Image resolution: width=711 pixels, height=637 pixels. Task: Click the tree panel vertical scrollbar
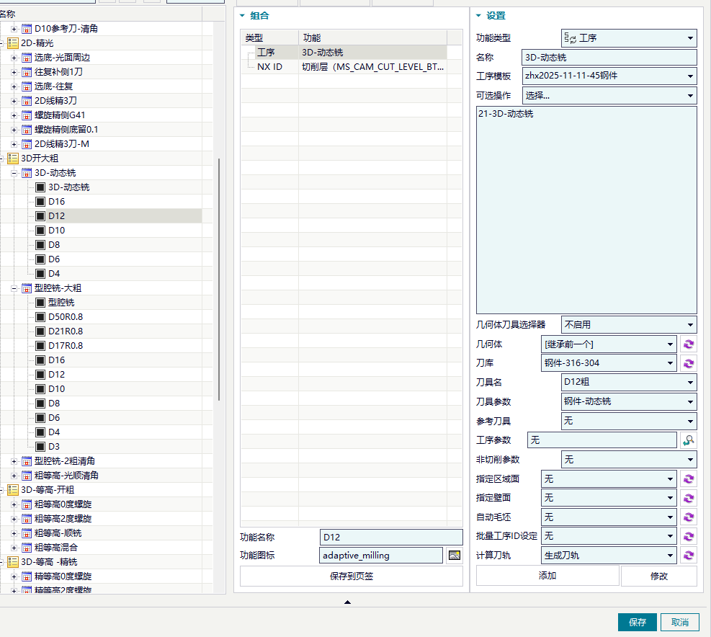219,280
